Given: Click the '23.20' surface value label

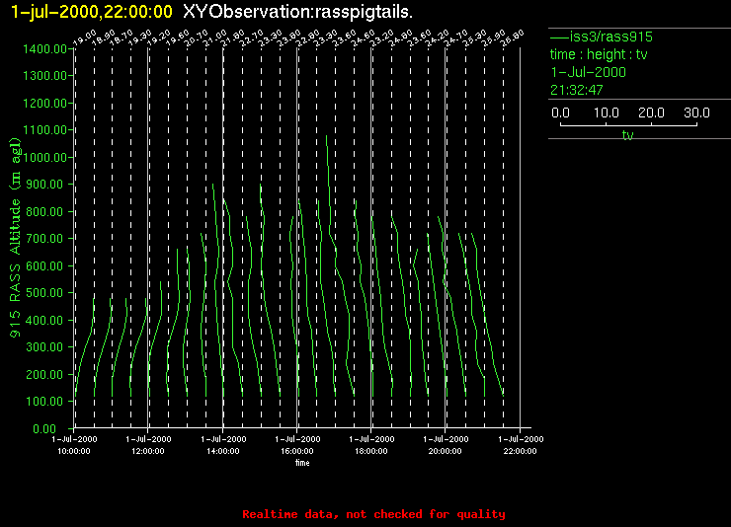Looking at the screenshot, I should (382, 38).
